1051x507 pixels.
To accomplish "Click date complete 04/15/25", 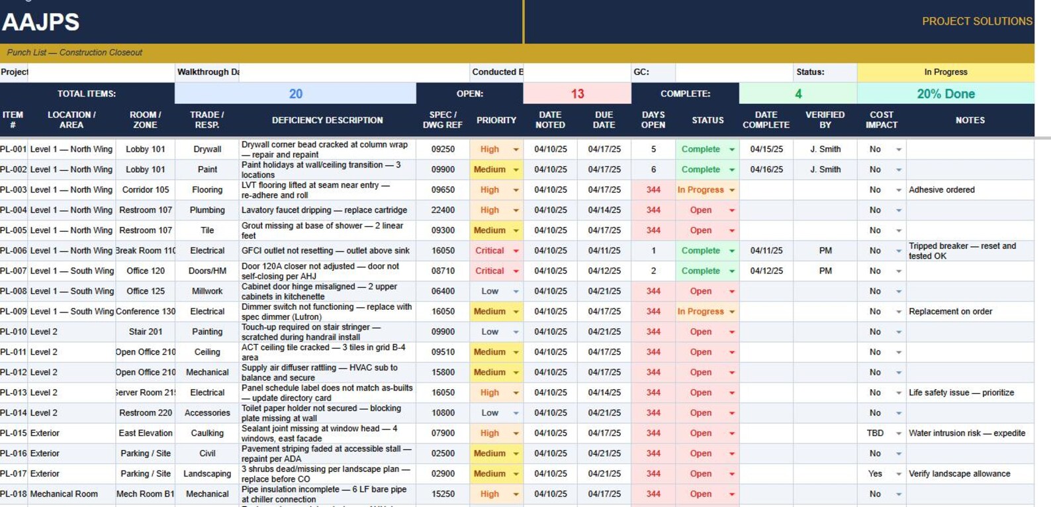I will click(x=766, y=150).
